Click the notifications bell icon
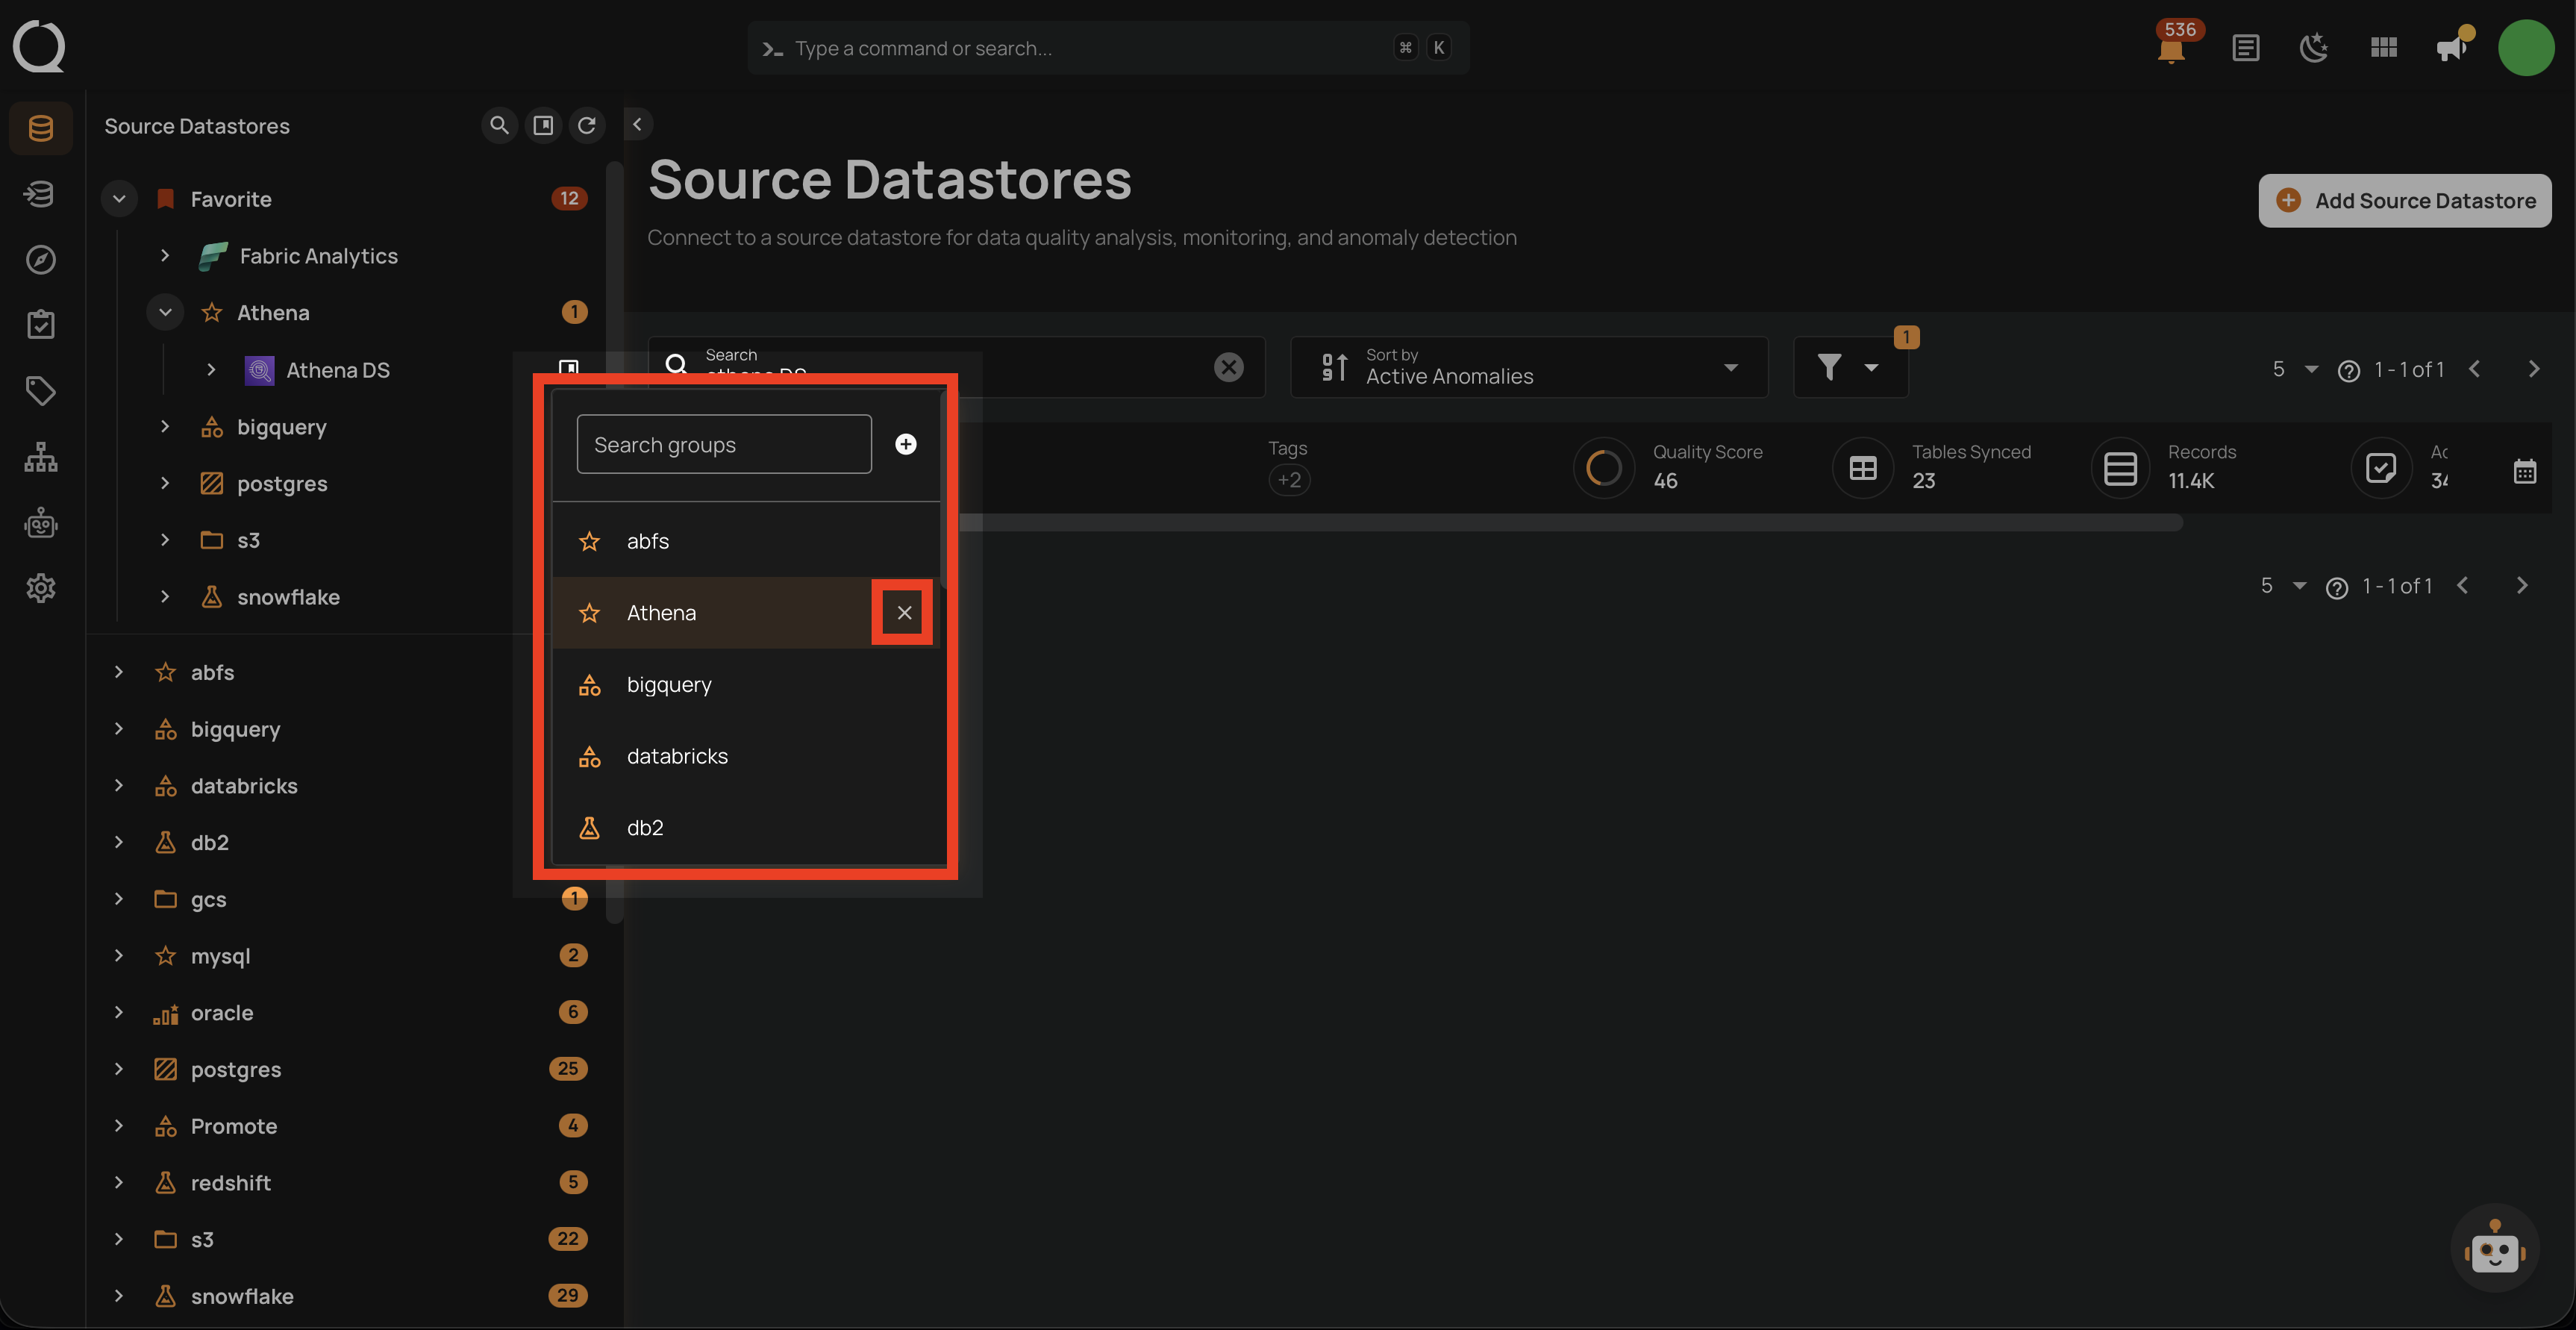2576x1330 pixels. point(2170,48)
